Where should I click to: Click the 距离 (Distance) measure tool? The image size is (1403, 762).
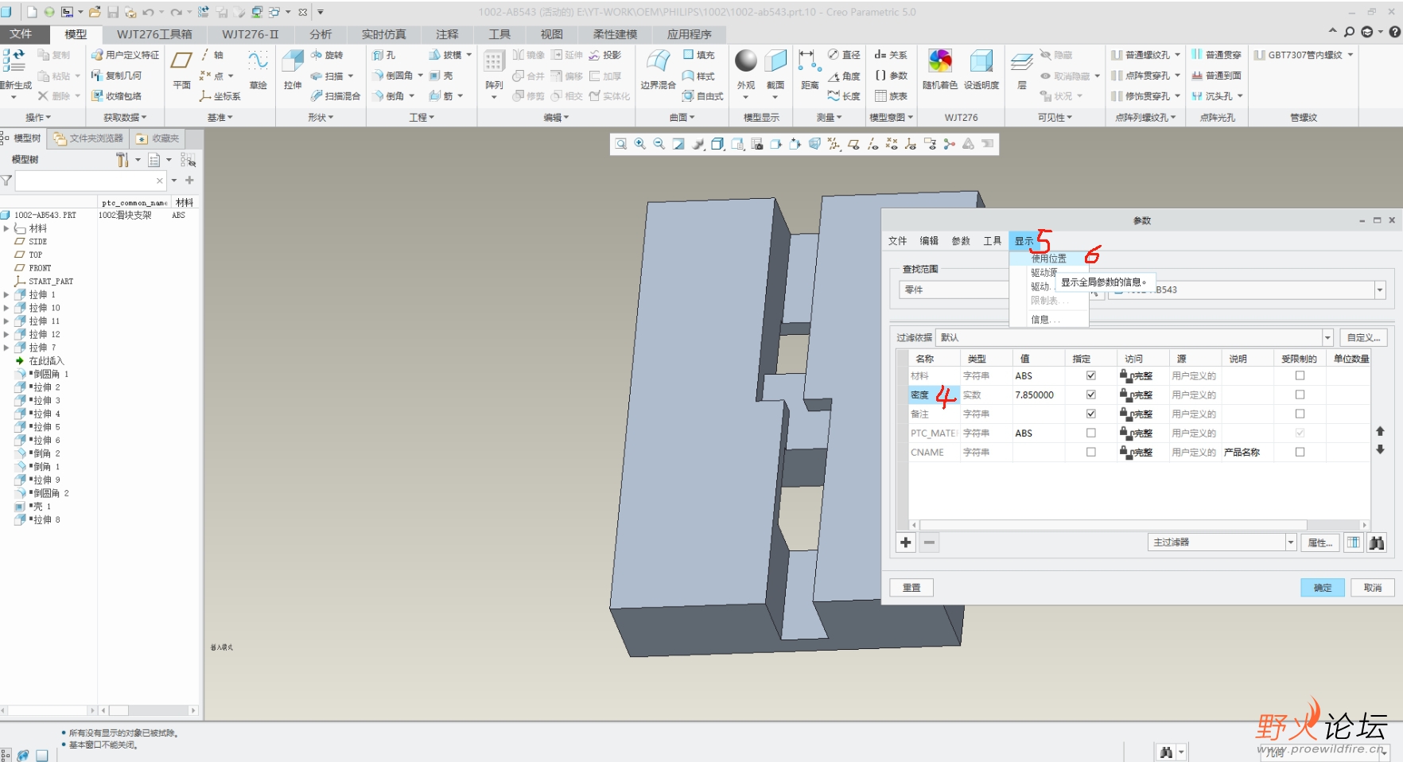809,68
